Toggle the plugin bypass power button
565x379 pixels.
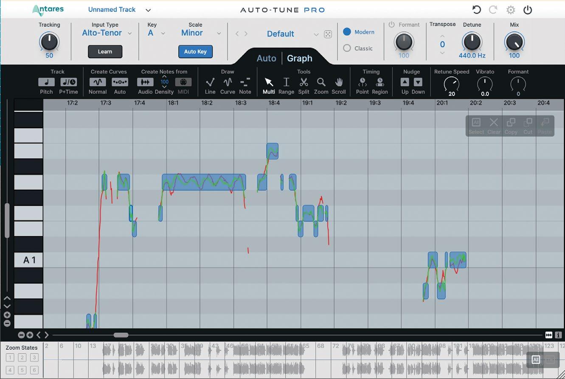click(x=528, y=10)
